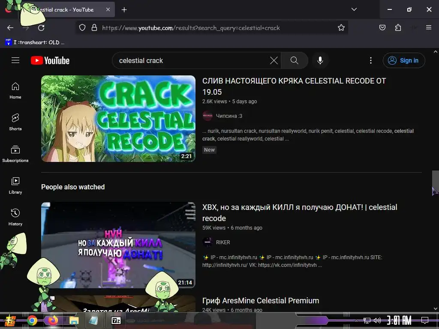Open Subscriptions in the sidebar
This screenshot has height=329, width=439.
point(15,154)
